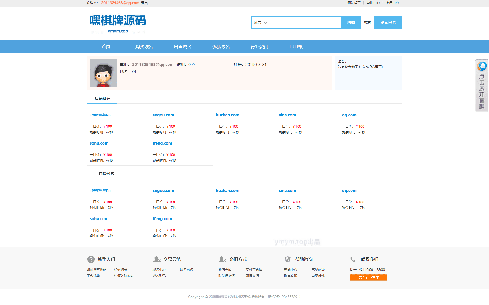The image size is (489, 305).
Task: Select the 店铺推荐 section tab
Action: point(102,98)
